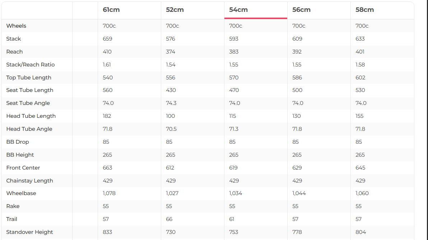This screenshot has width=428, height=240.
Task: Click the Front Center row label
Action: click(23, 168)
